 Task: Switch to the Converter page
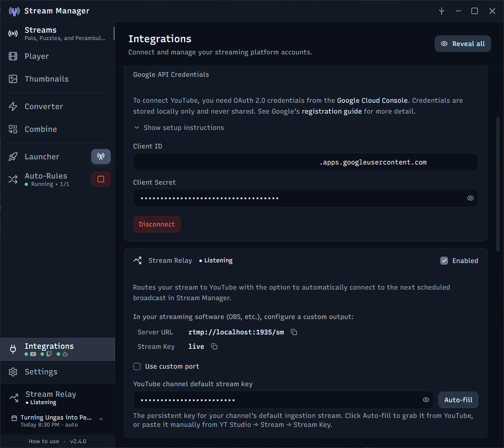[58, 107]
